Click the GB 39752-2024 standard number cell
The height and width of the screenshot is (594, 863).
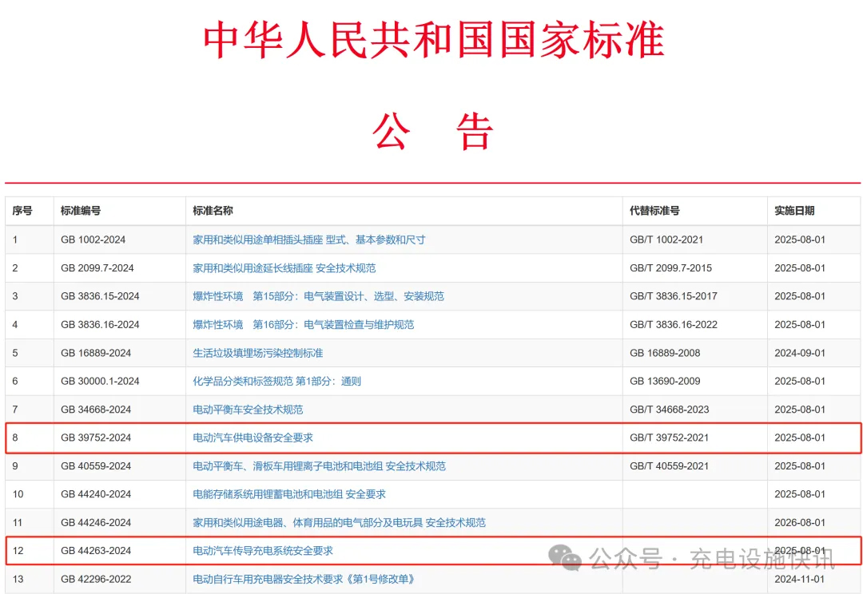(96, 438)
